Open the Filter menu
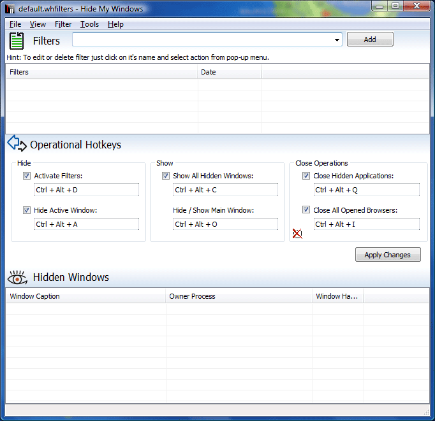Viewport: 435px width, 421px height. pyautogui.click(x=63, y=24)
